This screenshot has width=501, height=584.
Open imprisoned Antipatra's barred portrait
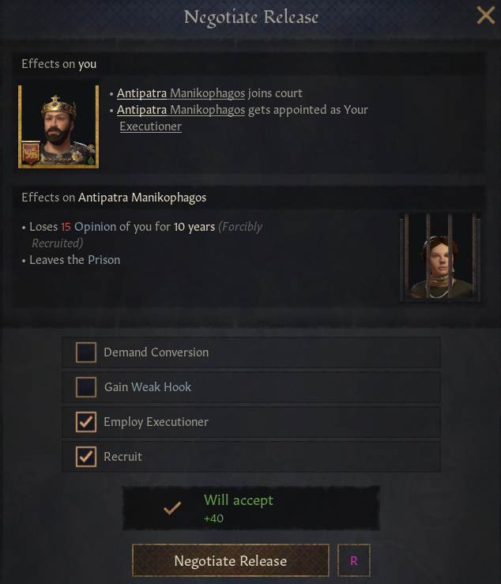(440, 257)
